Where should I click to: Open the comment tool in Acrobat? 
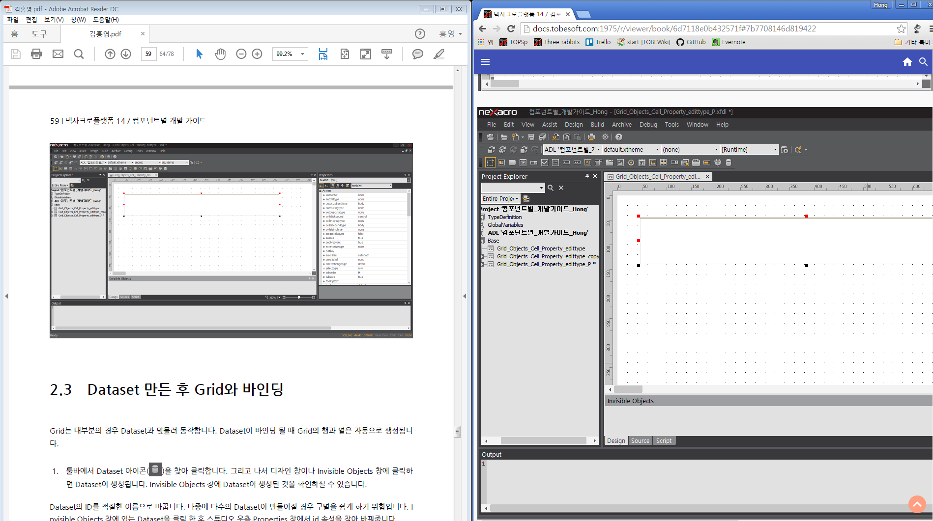click(418, 54)
